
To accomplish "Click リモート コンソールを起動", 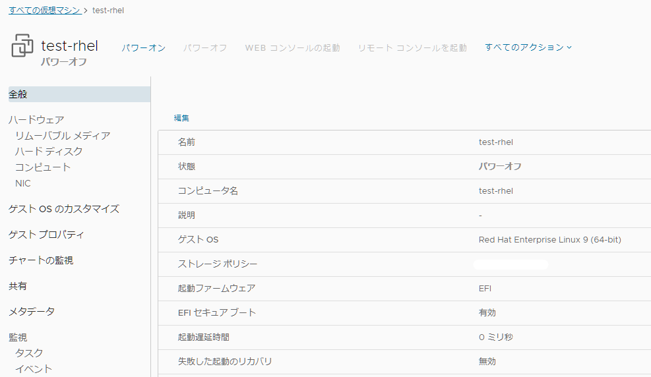I will pyautogui.click(x=412, y=47).
